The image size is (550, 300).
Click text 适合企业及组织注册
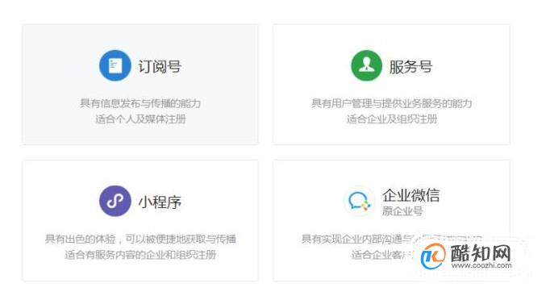(x=391, y=119)
